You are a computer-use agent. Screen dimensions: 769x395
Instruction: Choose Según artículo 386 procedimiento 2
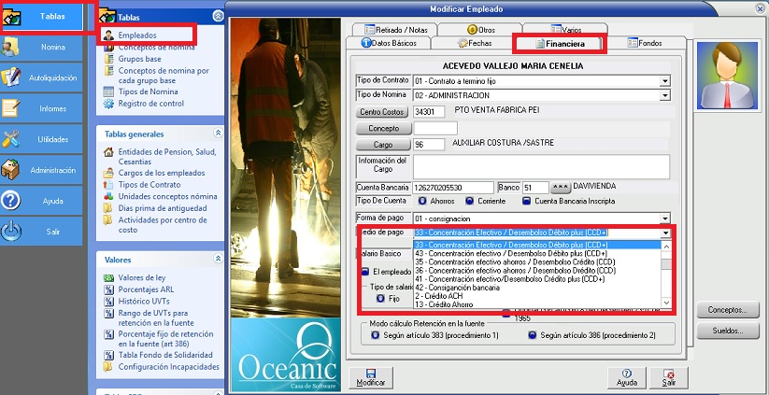coord(531,334)
